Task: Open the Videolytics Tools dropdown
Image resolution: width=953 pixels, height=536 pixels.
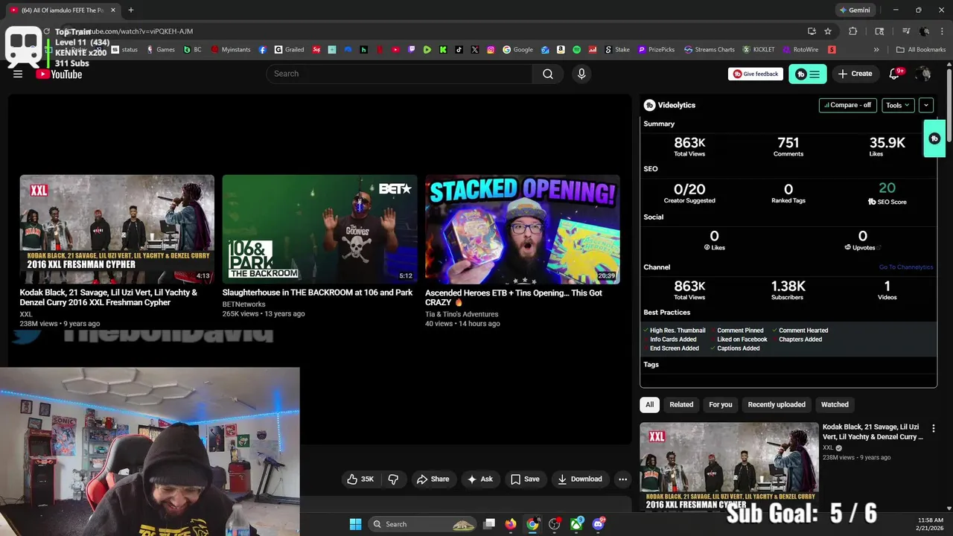Action: point(898,105)
